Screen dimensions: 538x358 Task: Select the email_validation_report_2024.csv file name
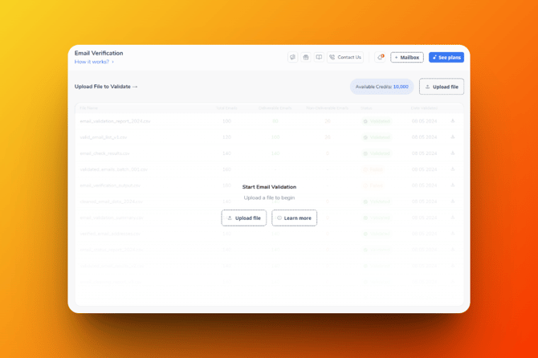coord(115,121)
